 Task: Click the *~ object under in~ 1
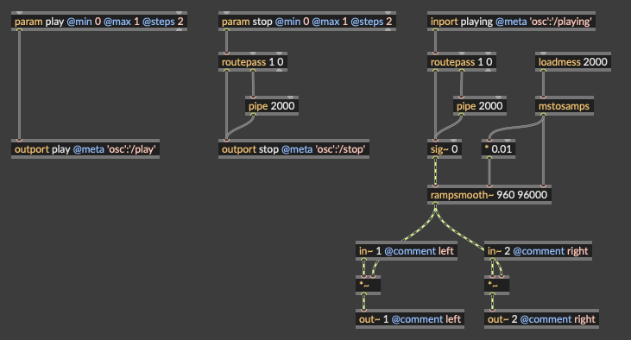point(369,286)
